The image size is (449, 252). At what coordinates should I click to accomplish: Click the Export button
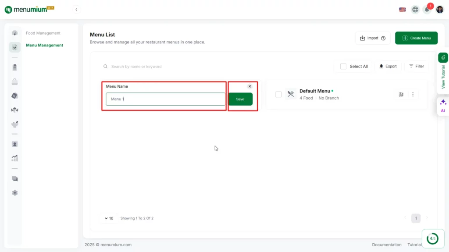click(388, 66)
